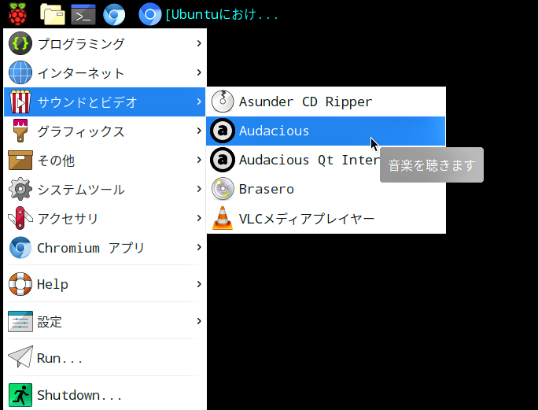Click the Asunder CD Ripper disc icon
Viewport: 538px width, 410px height.
[x=223, y=102]
